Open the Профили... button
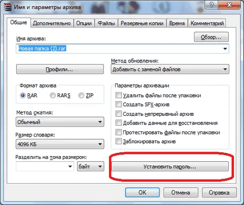 (60, 69)
